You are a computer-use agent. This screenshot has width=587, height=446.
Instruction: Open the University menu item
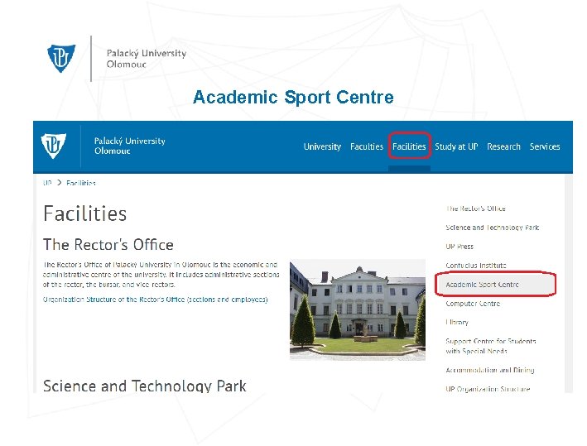click(x=322, y=146)
